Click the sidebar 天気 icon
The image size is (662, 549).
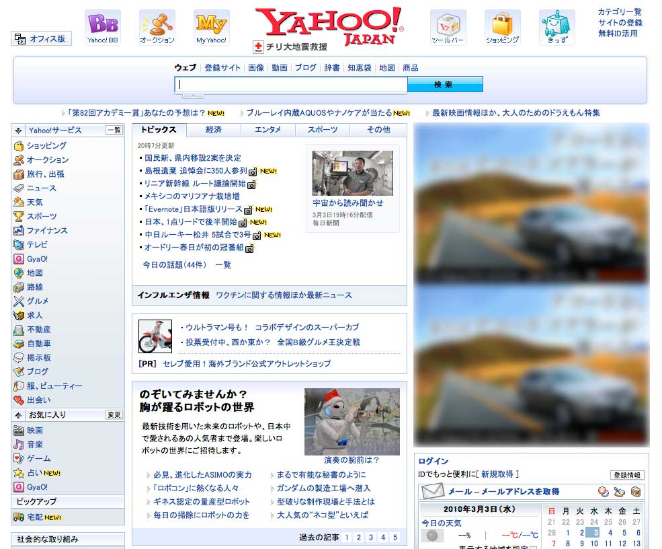[19, 203]
